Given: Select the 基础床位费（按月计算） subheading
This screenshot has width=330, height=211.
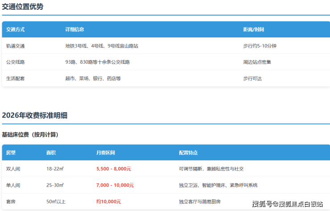Looking at the screenshot, I should (30, 134).
